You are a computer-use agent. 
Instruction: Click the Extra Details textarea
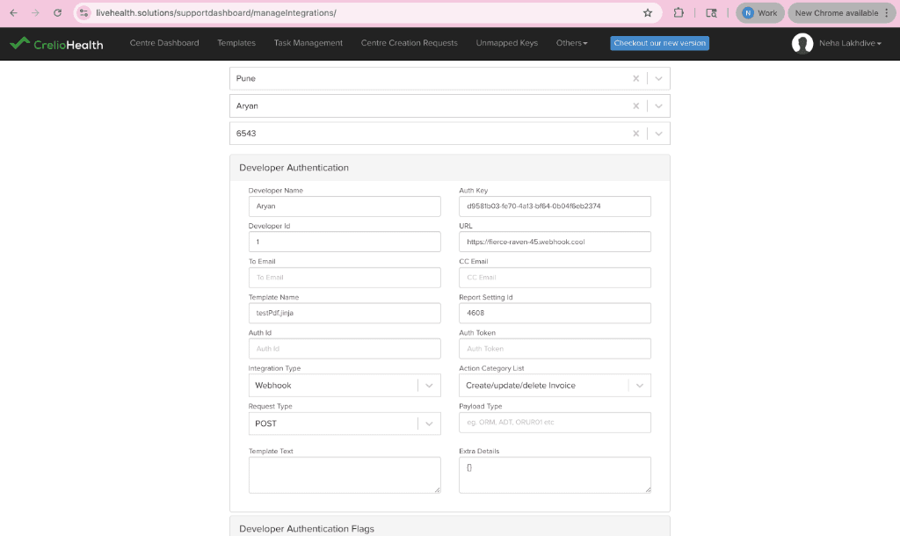pyautogui.click(x=555, y=475)
